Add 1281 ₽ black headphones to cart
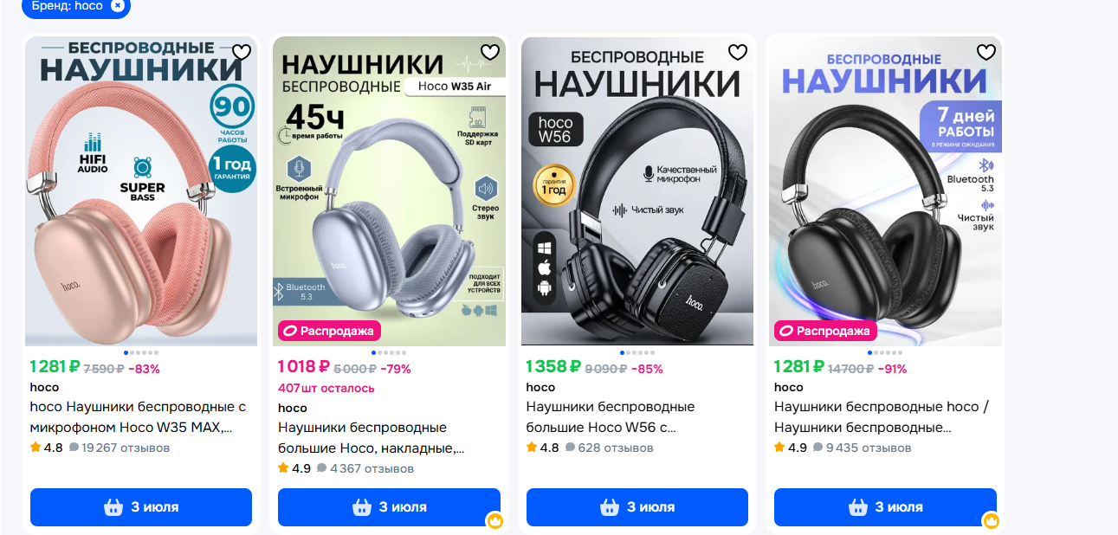The width and height of the screenshot is (1118, 535). coord(885,507)
